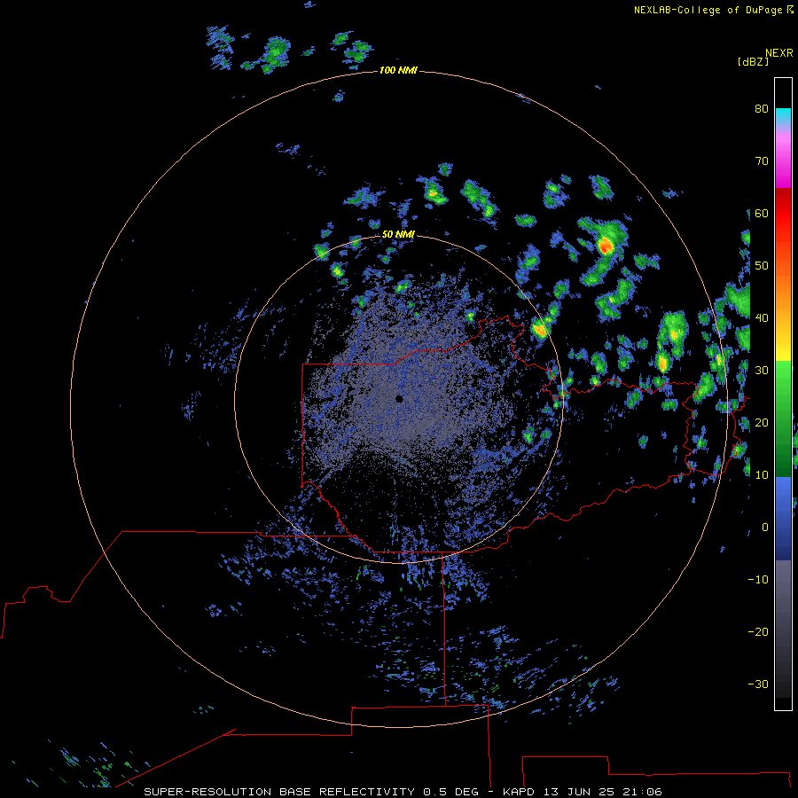Click the 20 value on the dBZ scale
Image resolution: width=798 pixels, height=798 pixels.
[x=762, y=422]
